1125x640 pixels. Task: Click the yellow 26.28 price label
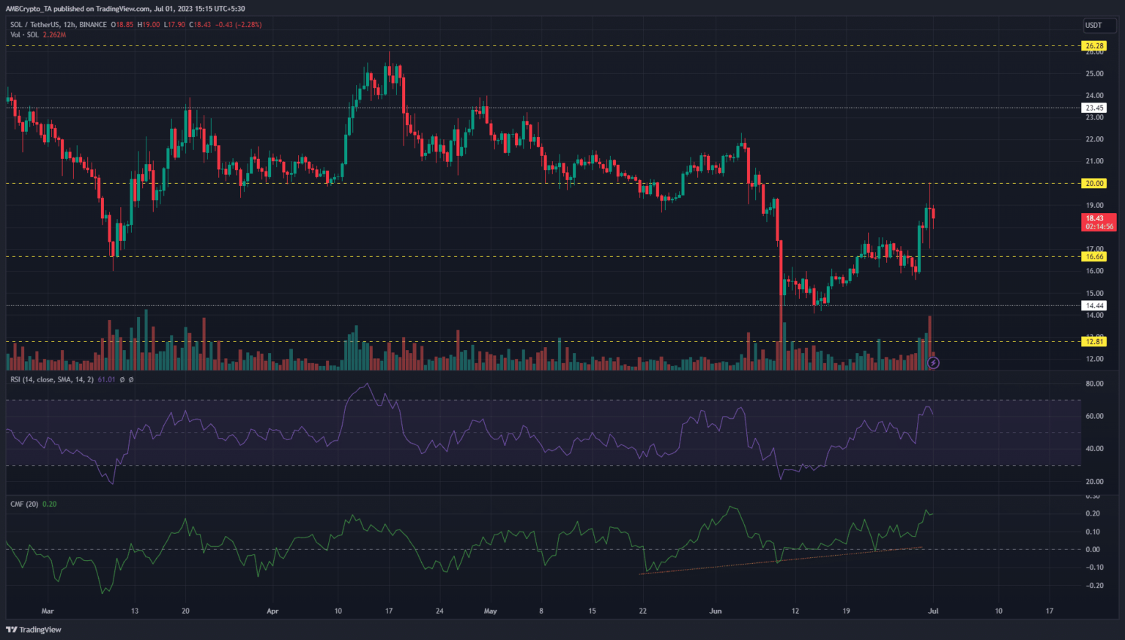pyautogui.click(x=1094, y=46)
